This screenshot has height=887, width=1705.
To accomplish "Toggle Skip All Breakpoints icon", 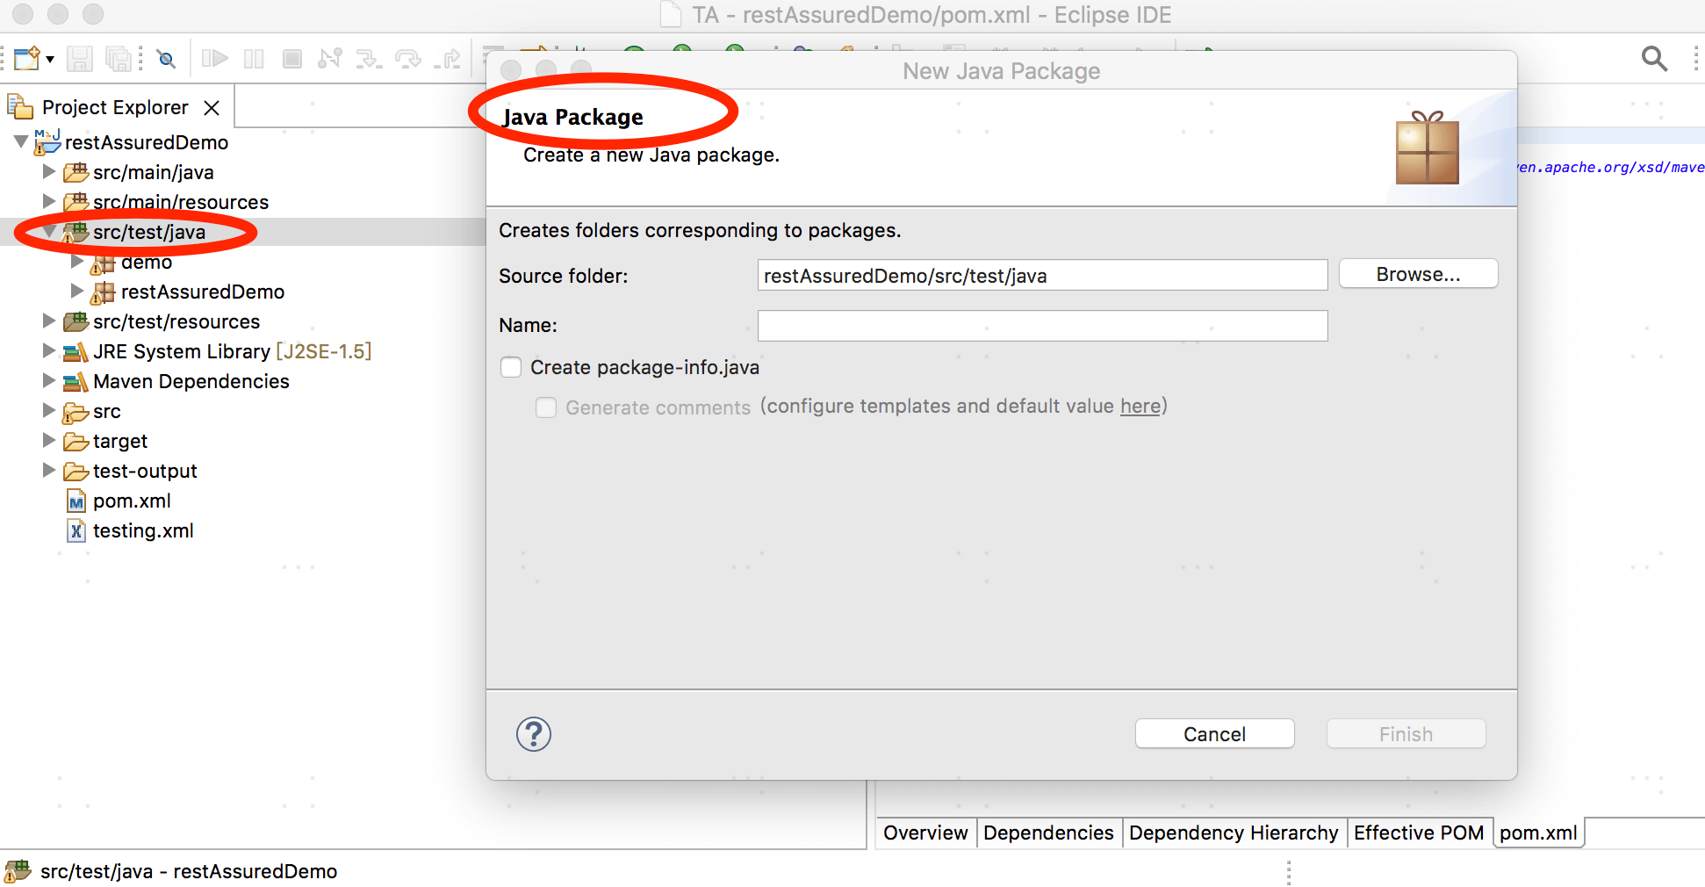I will tap(166, 59).
